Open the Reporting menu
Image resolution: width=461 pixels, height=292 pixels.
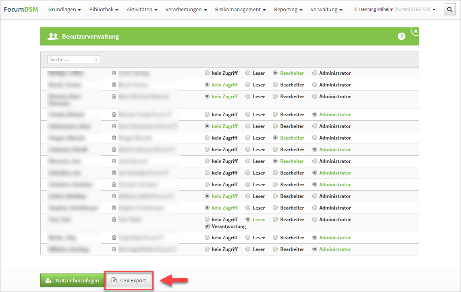click(288, 10)
